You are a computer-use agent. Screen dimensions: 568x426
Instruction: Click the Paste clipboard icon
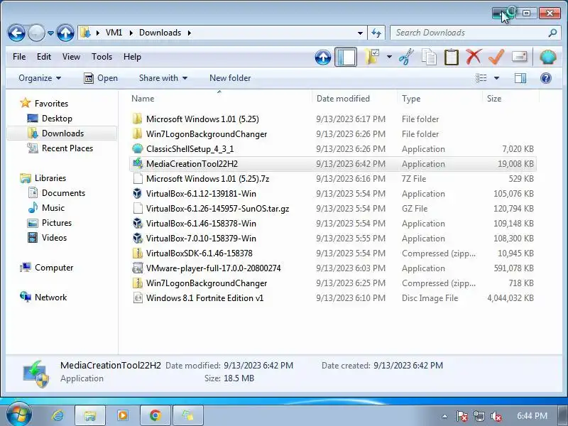click(x=452, y=57)
